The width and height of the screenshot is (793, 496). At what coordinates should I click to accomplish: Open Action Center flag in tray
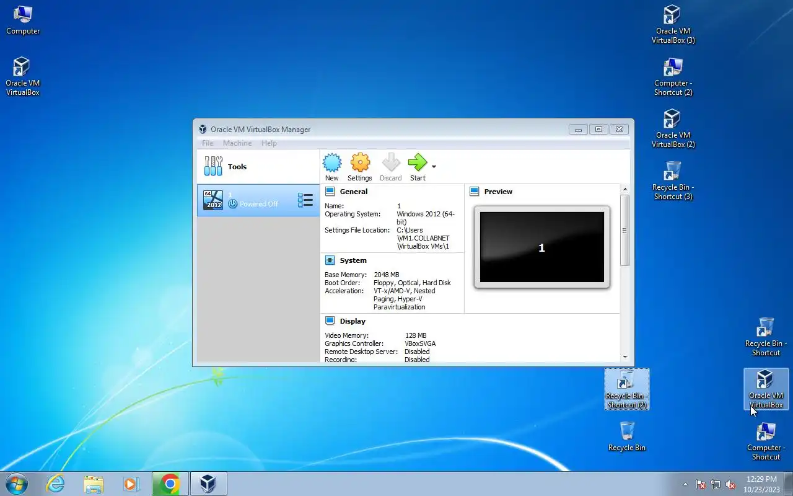click(701, 484)
